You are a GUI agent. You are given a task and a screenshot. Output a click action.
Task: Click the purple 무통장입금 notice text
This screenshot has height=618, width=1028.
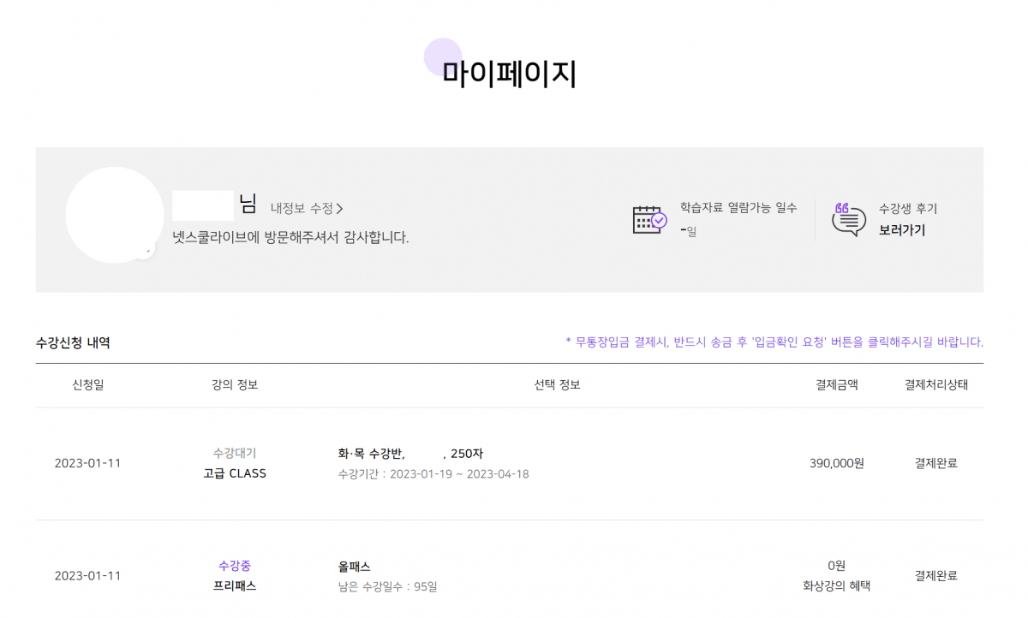774,342
